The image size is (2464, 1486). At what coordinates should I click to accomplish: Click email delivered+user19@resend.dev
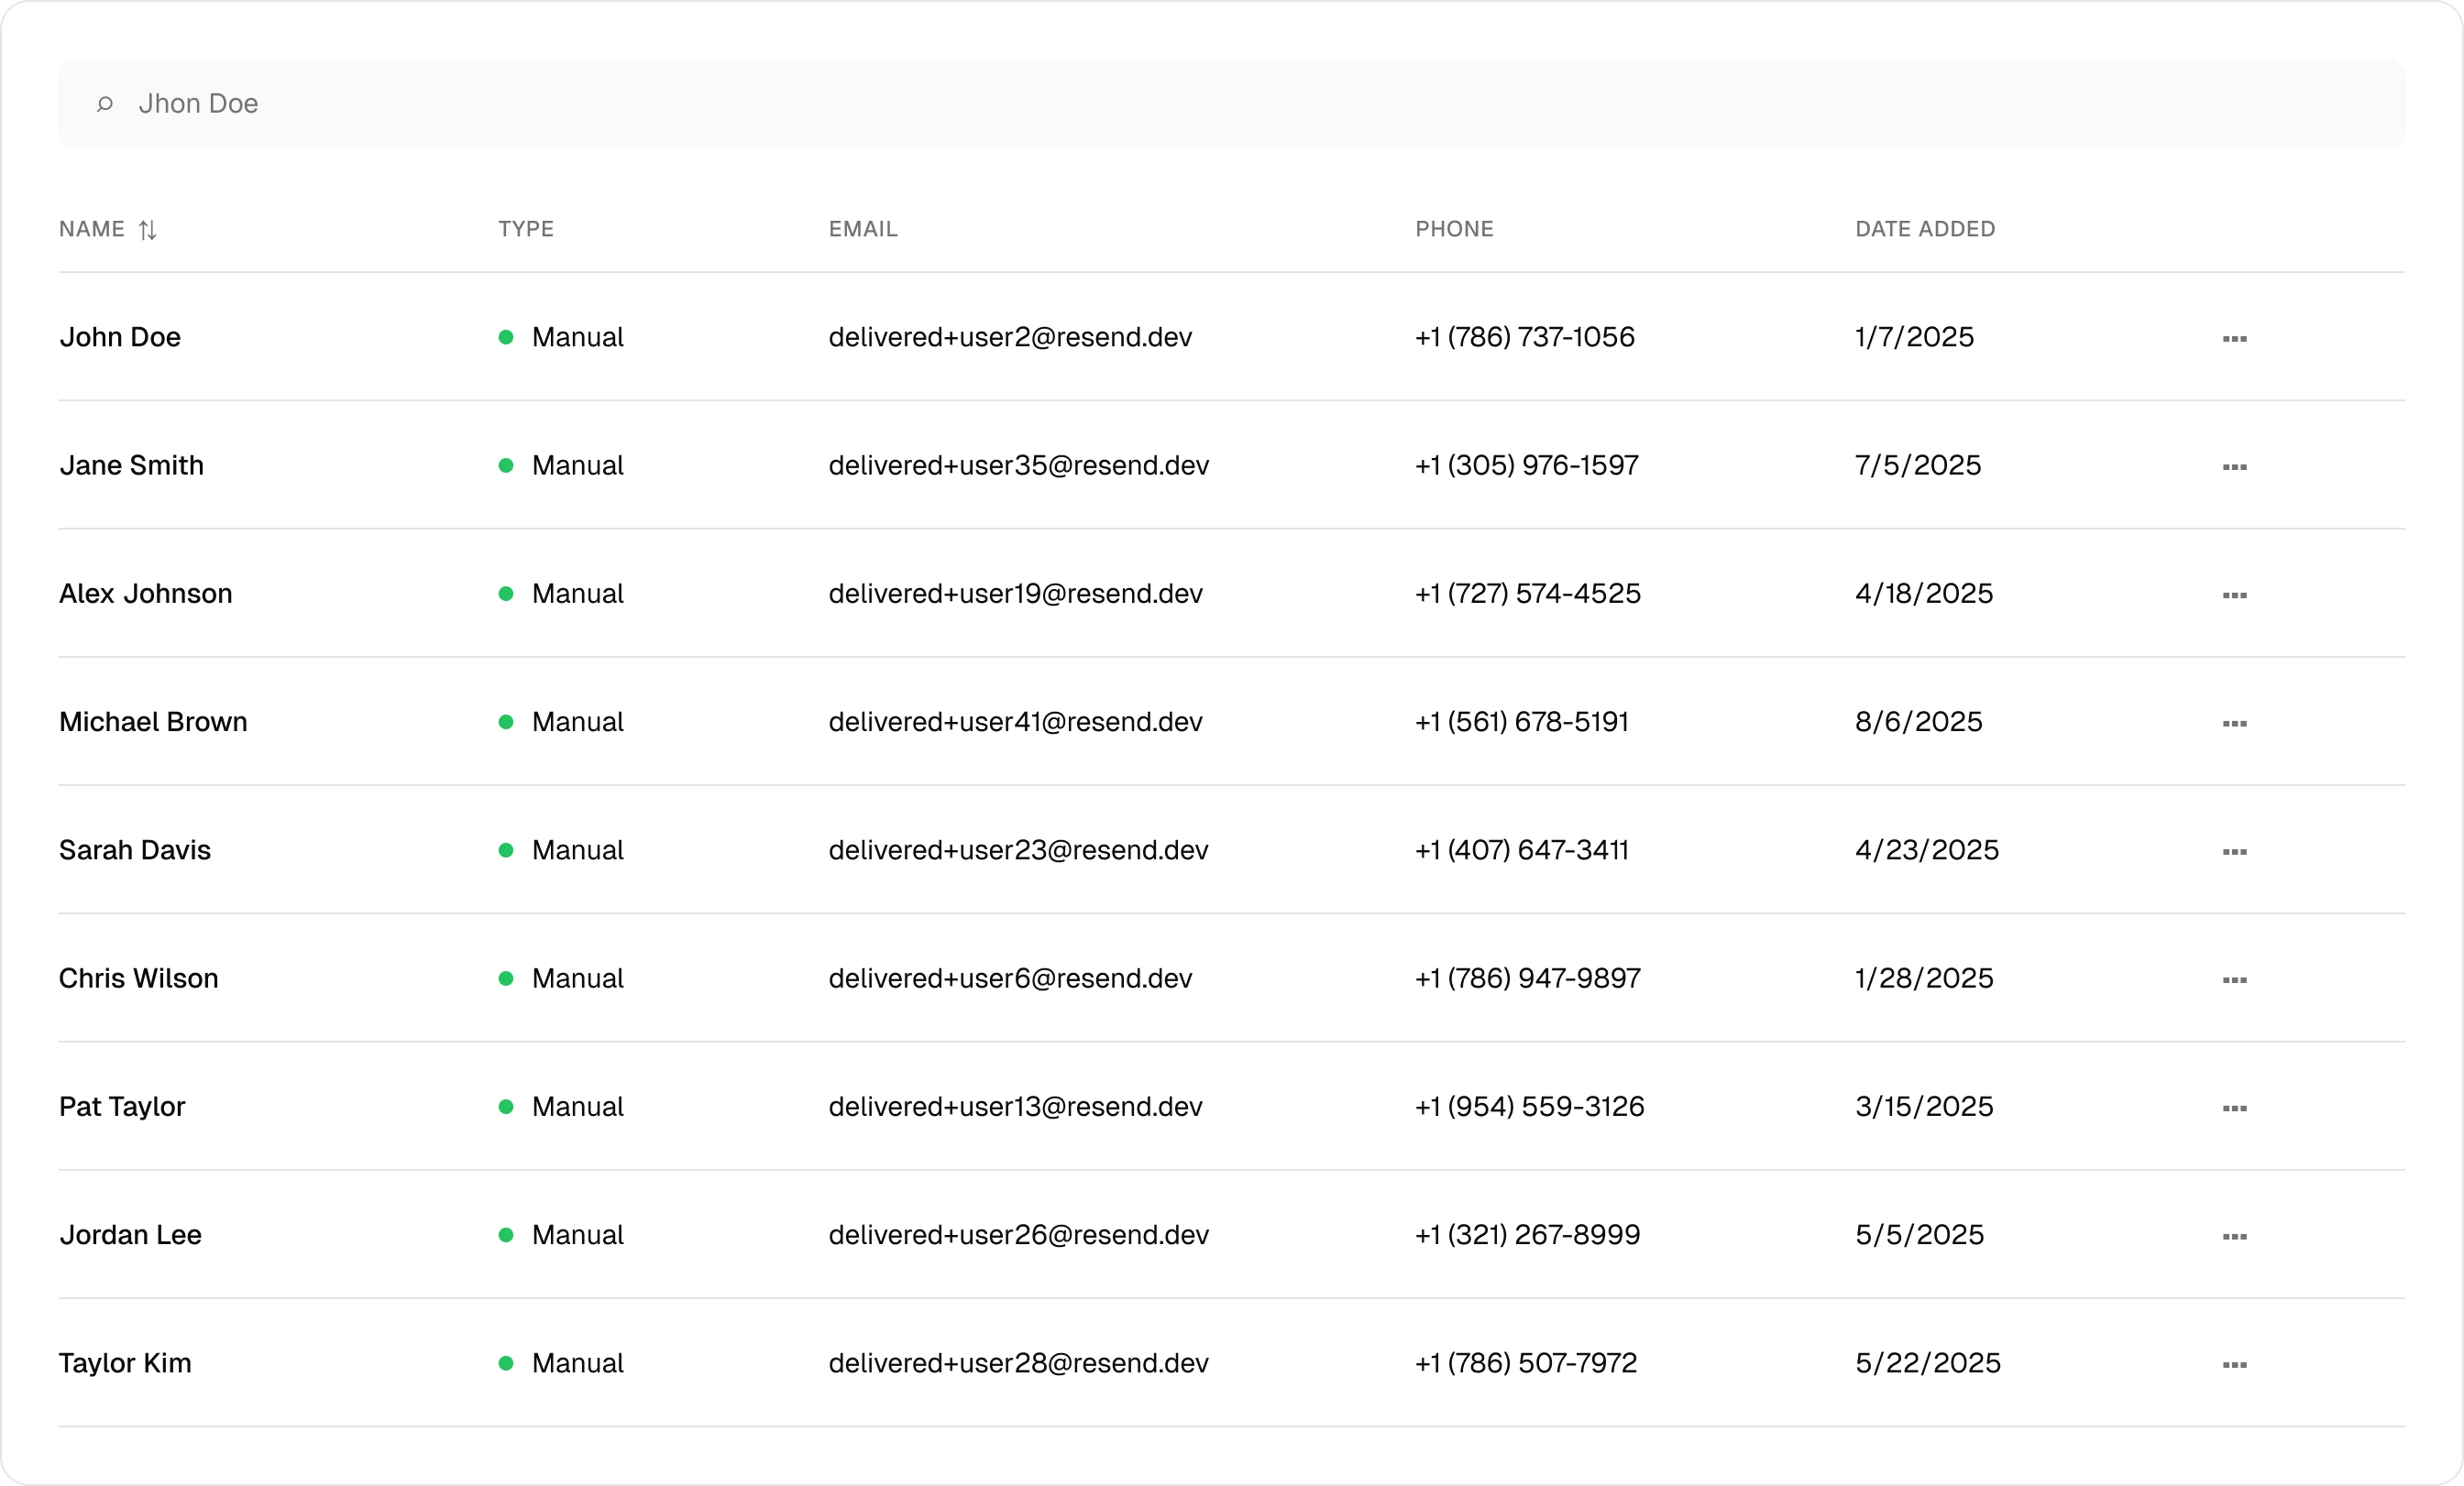pos(1015,594)
